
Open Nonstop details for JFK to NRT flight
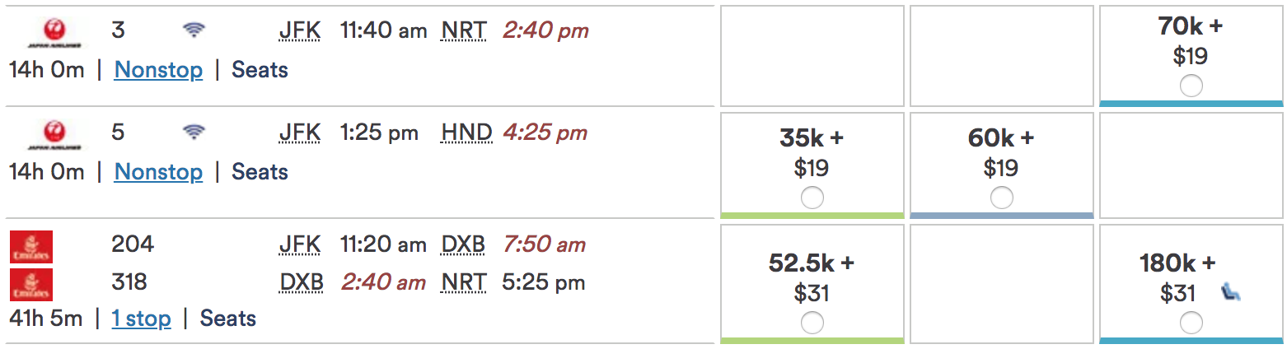click(158, 70)
